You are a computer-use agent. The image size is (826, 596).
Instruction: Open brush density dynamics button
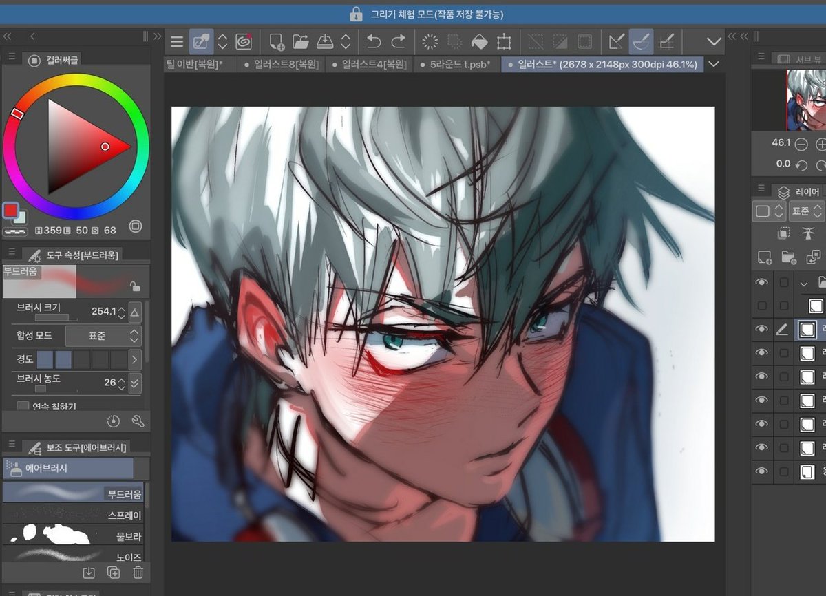pos(135,383)
